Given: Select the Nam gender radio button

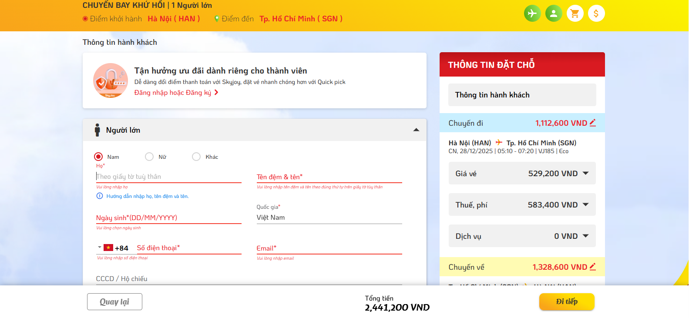Looking at the screenshot, I should (98, 157).
